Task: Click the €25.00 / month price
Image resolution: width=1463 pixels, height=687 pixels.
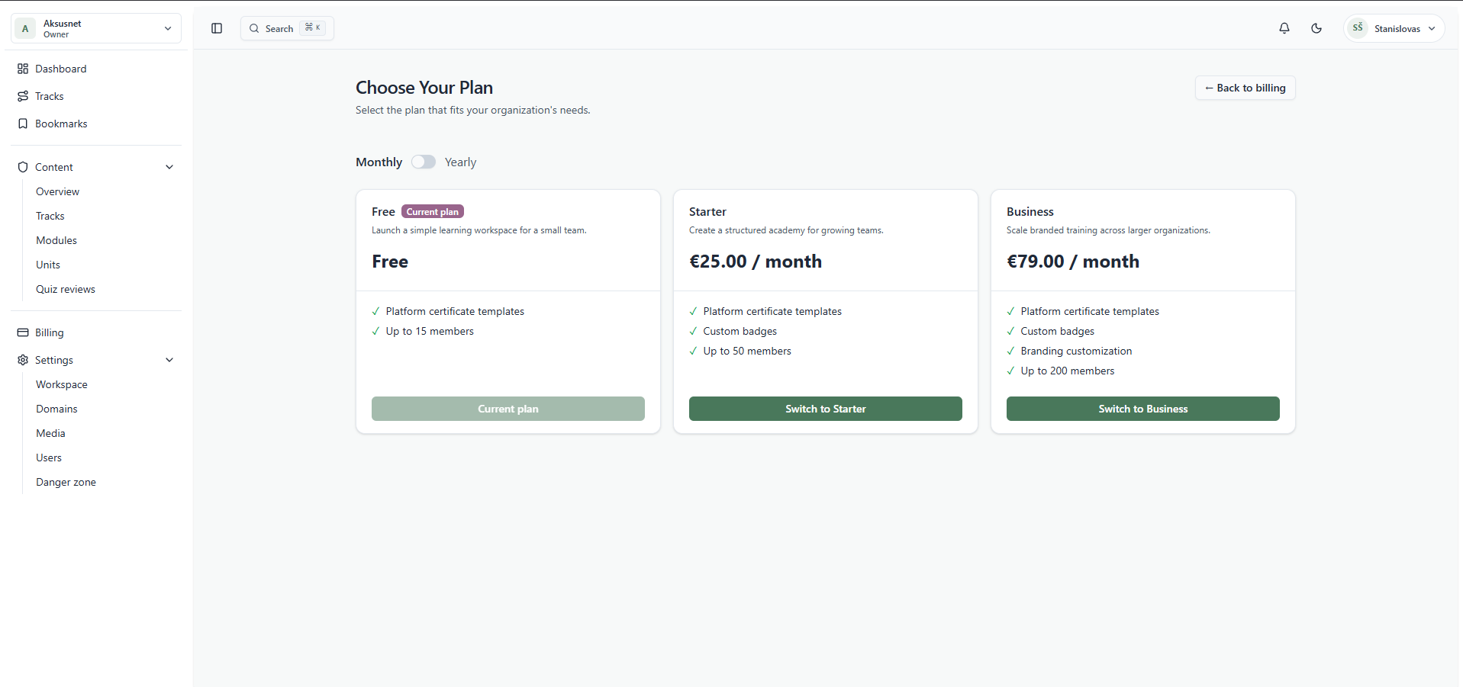Action: (x=756, y=262)
